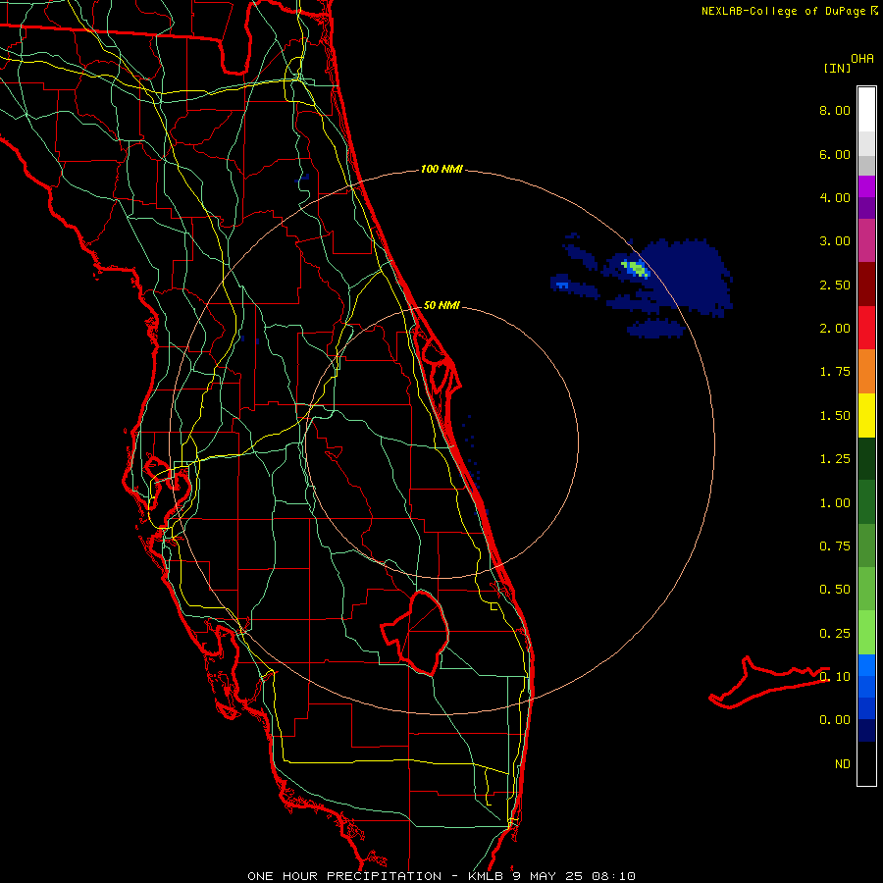Click the Grand Bahama island outline
Image resolution: width=883 pixels, height=883 pixels.
[768, 682]
